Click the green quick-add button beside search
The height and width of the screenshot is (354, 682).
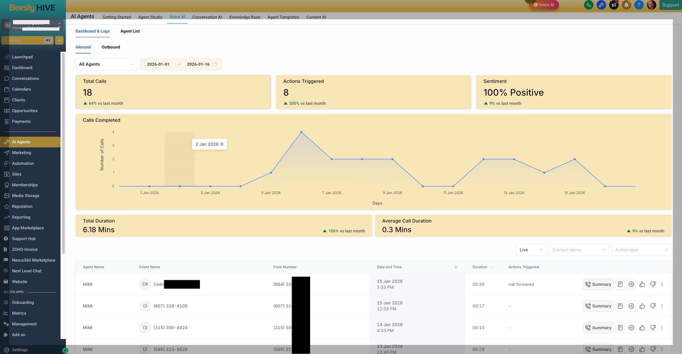(x=59, y=40)
